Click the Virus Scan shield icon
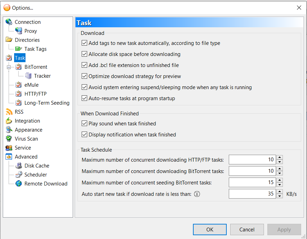The width and height of the screenshot is (307, 239). 9,139
